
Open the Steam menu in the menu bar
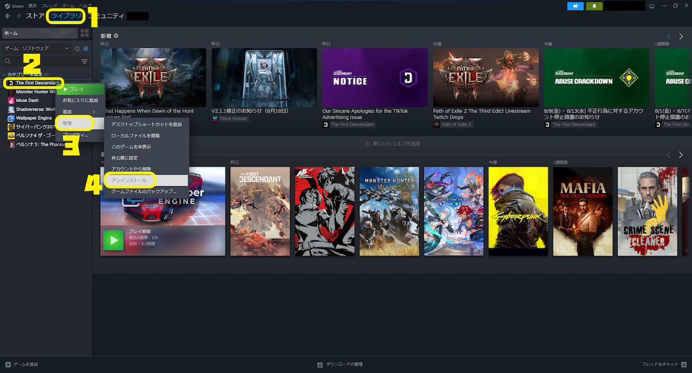pyautogui.click(x=14, y=5)
